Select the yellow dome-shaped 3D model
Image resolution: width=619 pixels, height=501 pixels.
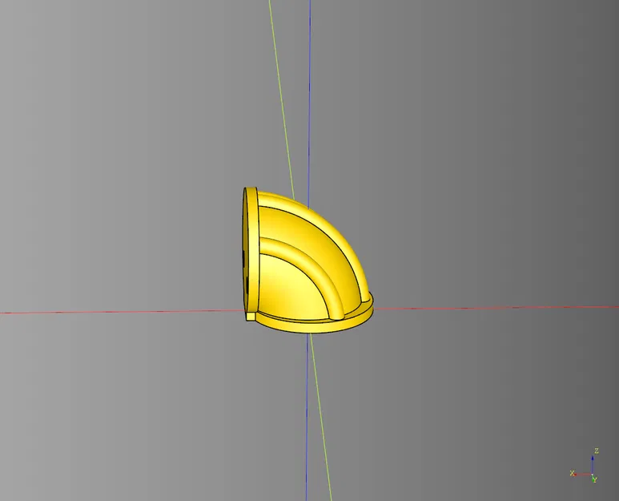coord(307,260)
